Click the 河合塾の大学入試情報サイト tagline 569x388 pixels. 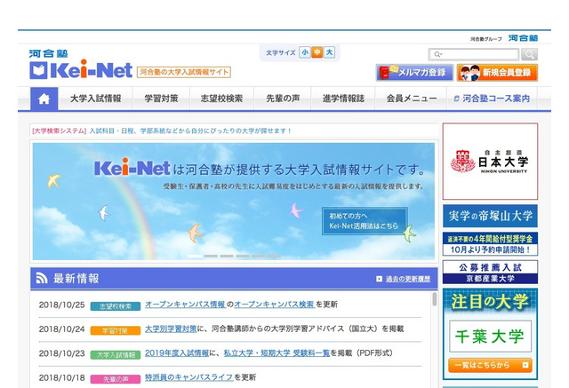tap(184, 72)
